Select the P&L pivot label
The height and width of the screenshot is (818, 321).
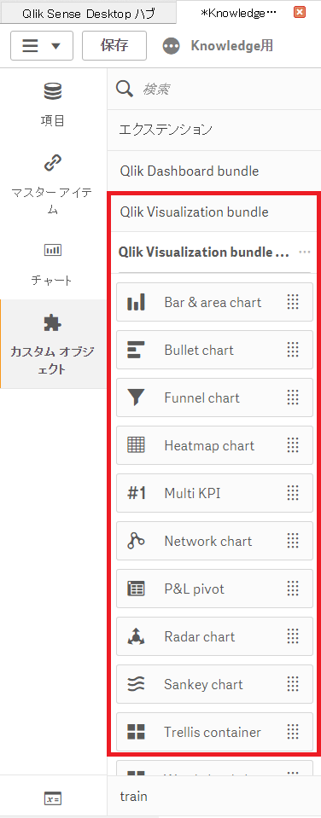(194, 589)
